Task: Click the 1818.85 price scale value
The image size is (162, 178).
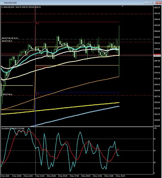Action: coord(157,126)
